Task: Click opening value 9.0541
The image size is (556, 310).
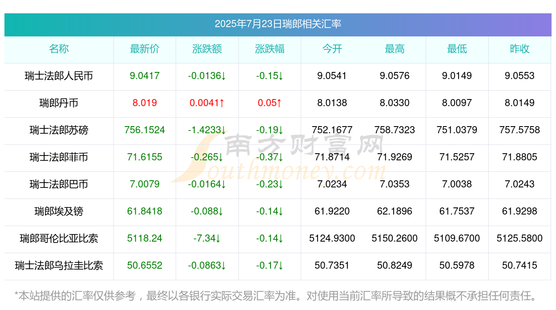Action: point(332,76)
